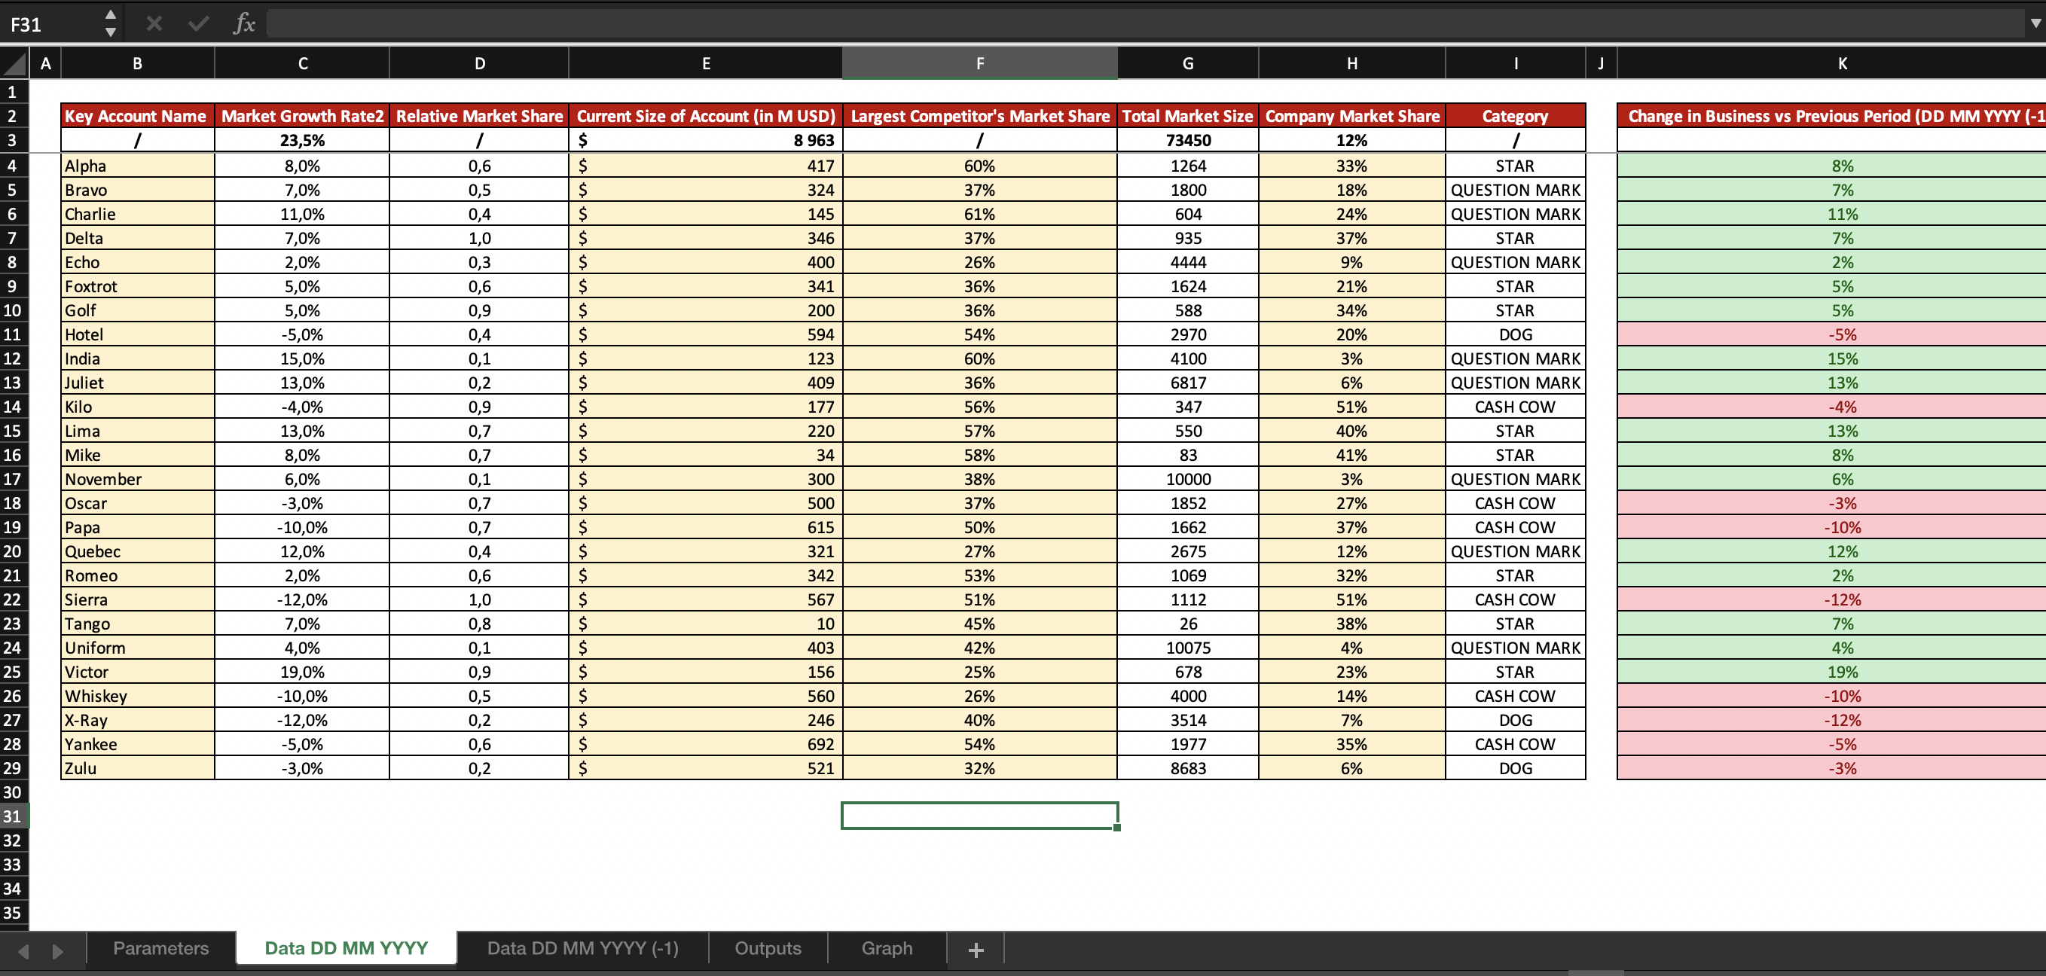The width and height of the screenshot is (2046, 976).
Task: Open the Name Box dropdown stepper
Action: (x=111, y=24)
